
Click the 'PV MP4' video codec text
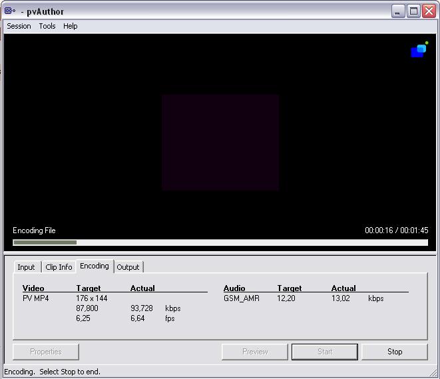tap(36, 298)
